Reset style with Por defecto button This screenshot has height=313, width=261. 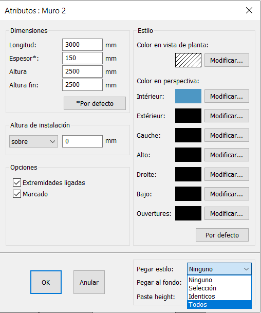click(x=222, y=235)
